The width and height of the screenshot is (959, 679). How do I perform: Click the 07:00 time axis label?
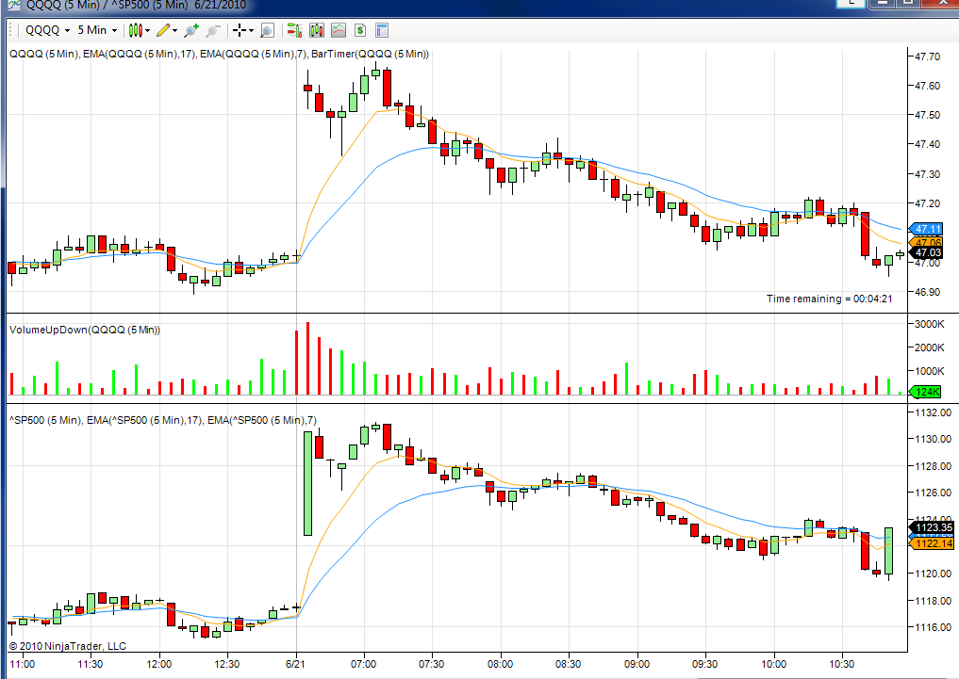coord(364,664)
